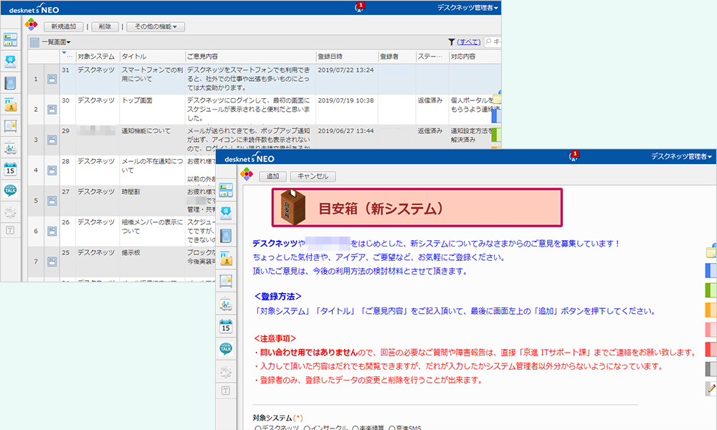Viewport: 717px width, 430px height.
Task: Expand the その他の機能 dropdown
Action: (156, 27)
